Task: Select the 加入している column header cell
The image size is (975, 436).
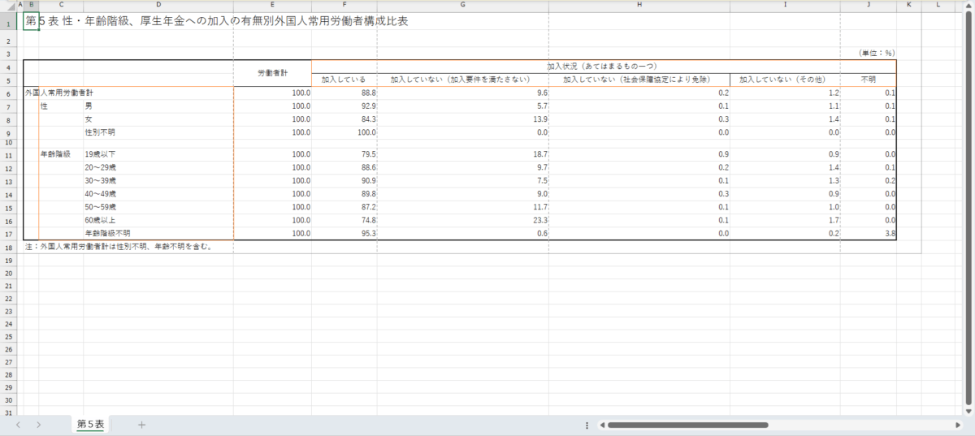Action: [x=344, y=80]
